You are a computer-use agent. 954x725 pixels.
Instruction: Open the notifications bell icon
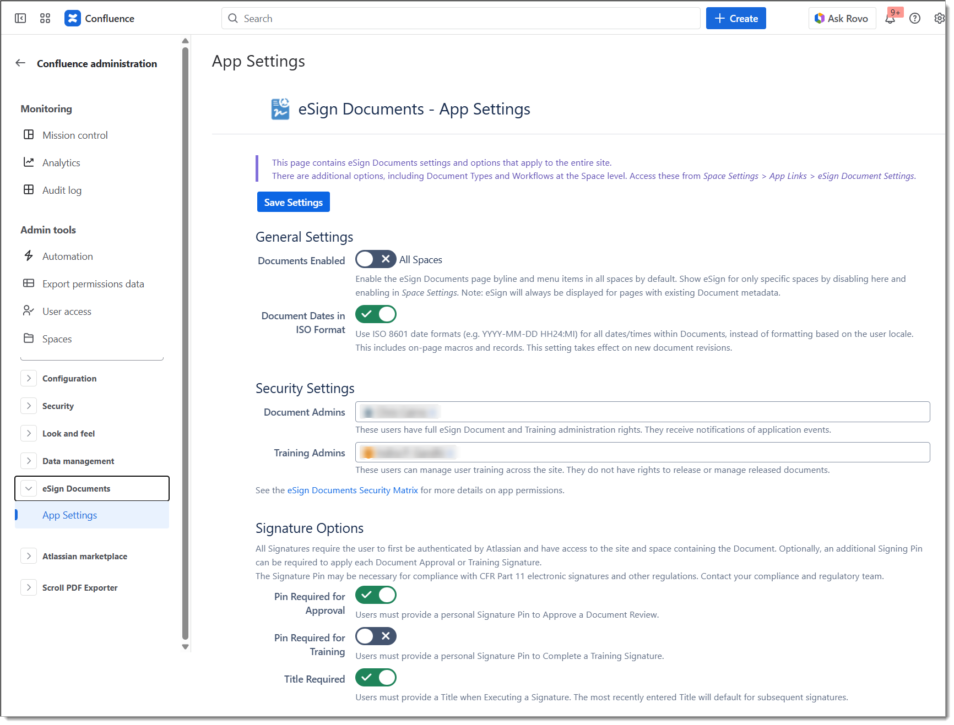(890, 19)
